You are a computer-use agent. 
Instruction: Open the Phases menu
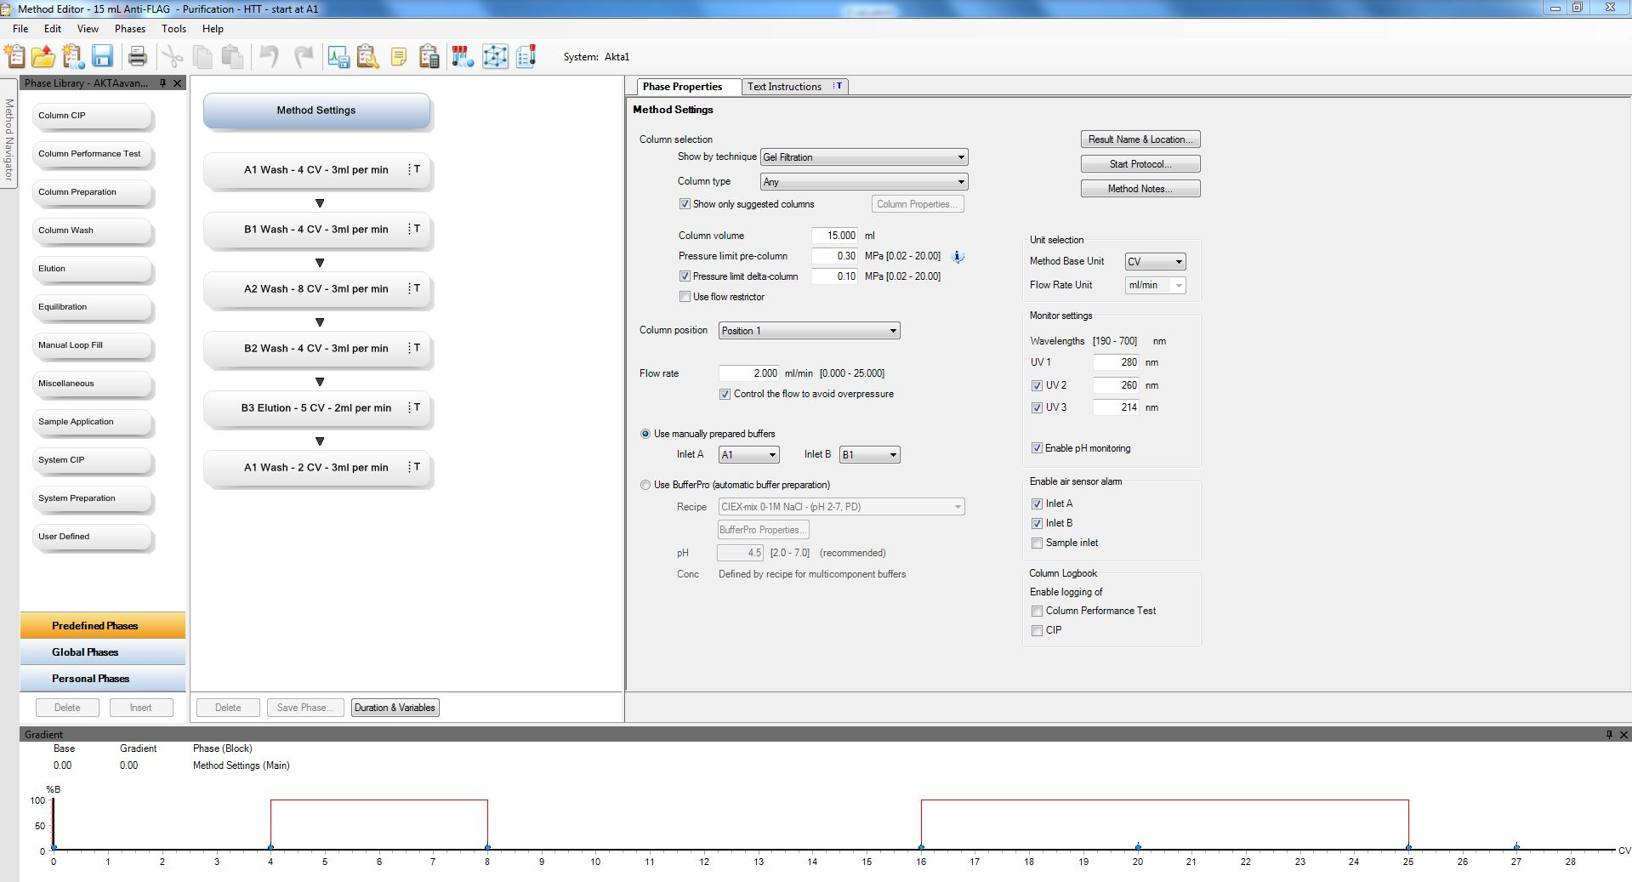point(130,28)
